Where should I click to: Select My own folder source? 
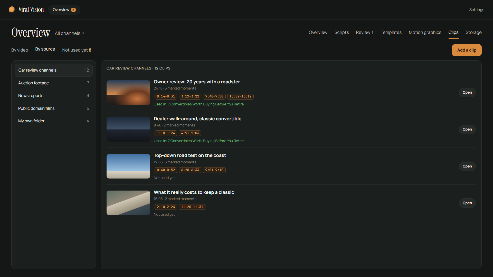click(x=53, y=121)
